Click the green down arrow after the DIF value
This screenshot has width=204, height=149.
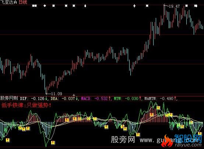[x=46, y=98]
